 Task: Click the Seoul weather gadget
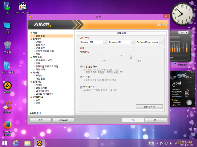click(x=183, y=89)
